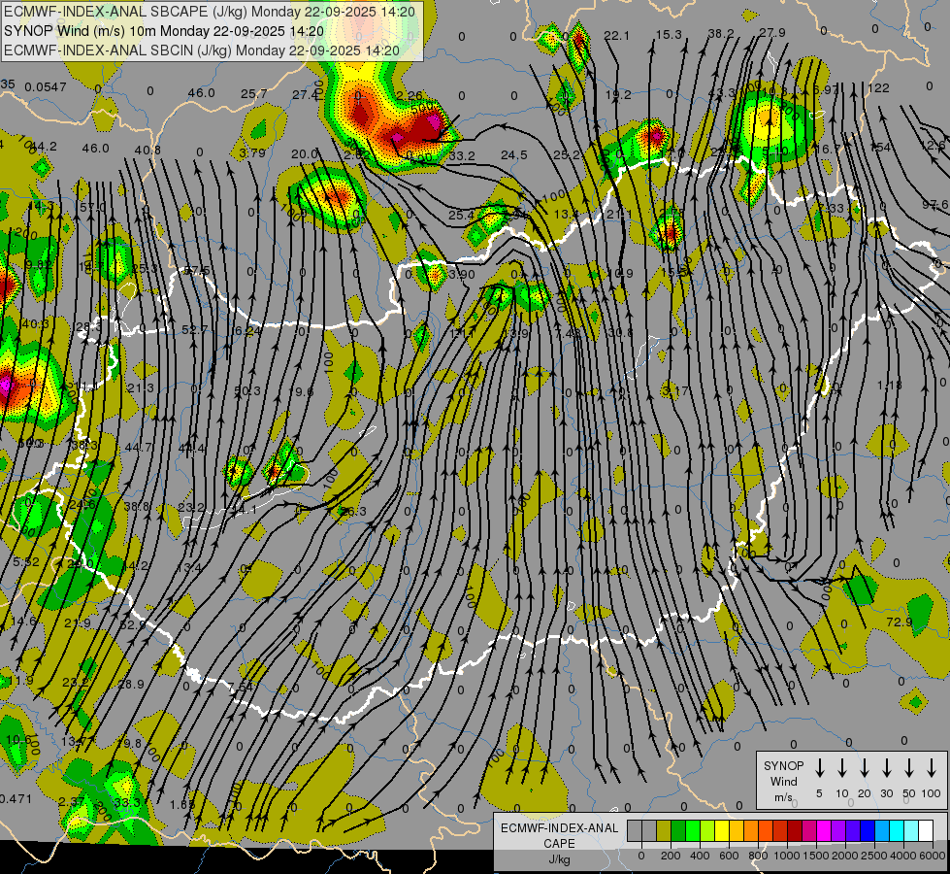Pick the dark green CAPE legend swatch
This screenshot has width=950, height=874.
click(678, 831)
